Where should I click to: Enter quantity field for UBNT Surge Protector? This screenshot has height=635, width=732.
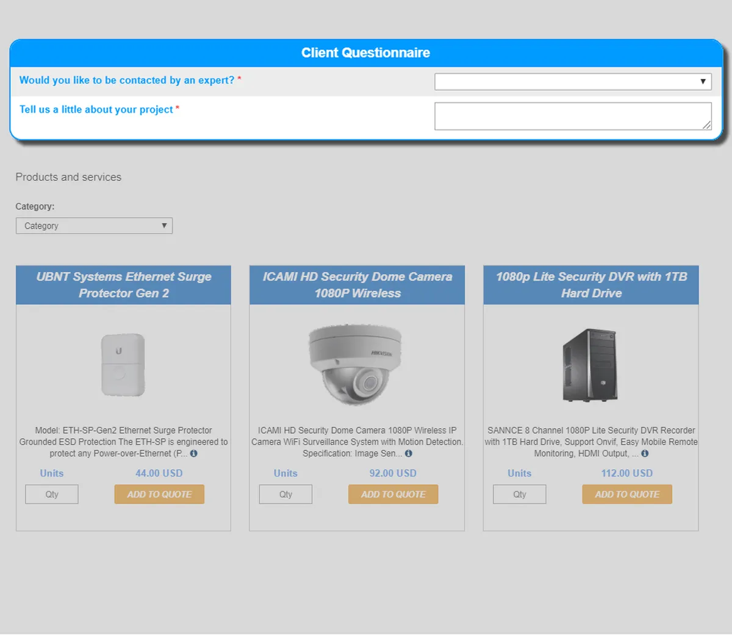pos(52,494)
